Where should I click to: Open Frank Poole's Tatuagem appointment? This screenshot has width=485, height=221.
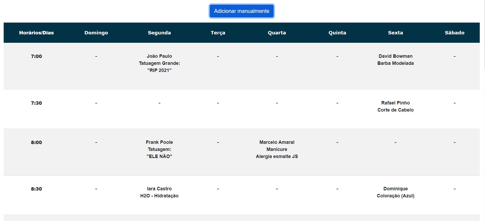click(159, 149)
